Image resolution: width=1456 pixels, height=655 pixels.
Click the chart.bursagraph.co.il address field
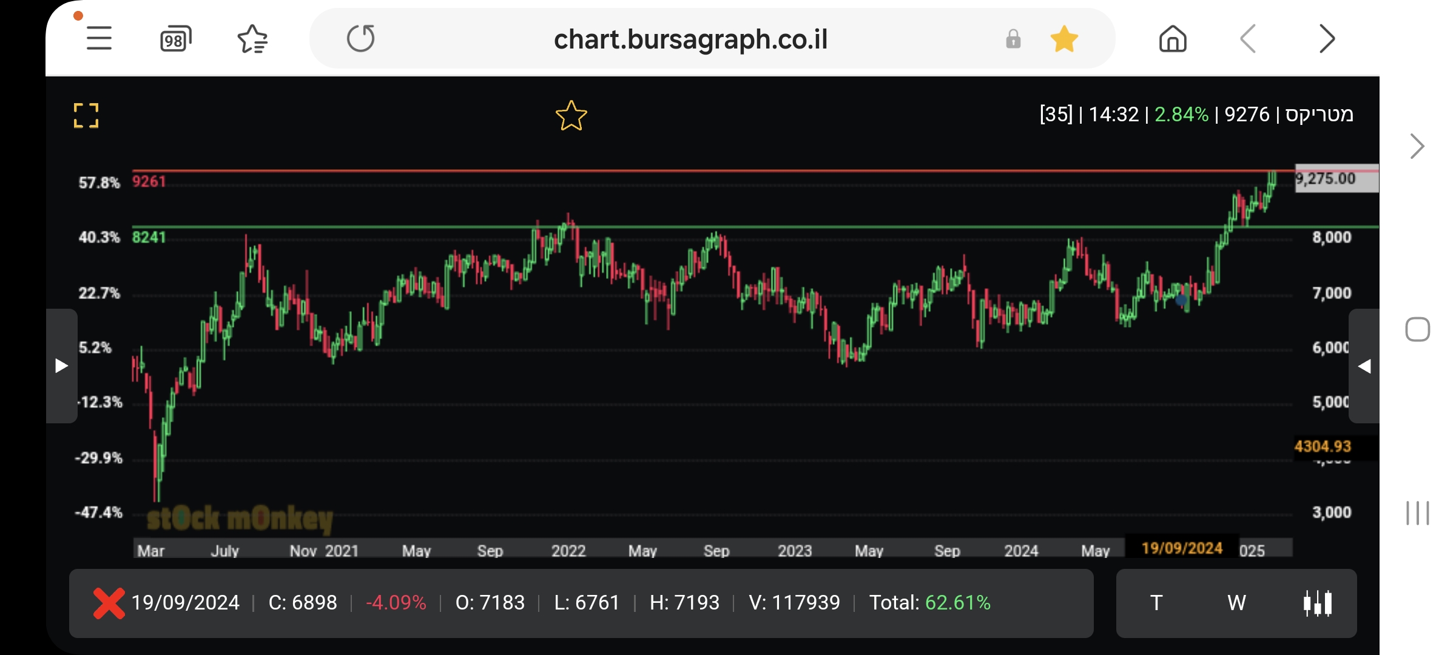[x=690, y=39]
